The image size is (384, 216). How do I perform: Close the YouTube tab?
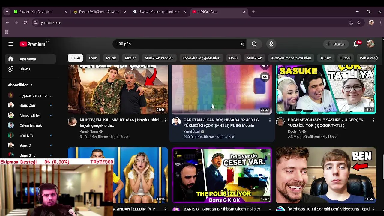point(244,12)
